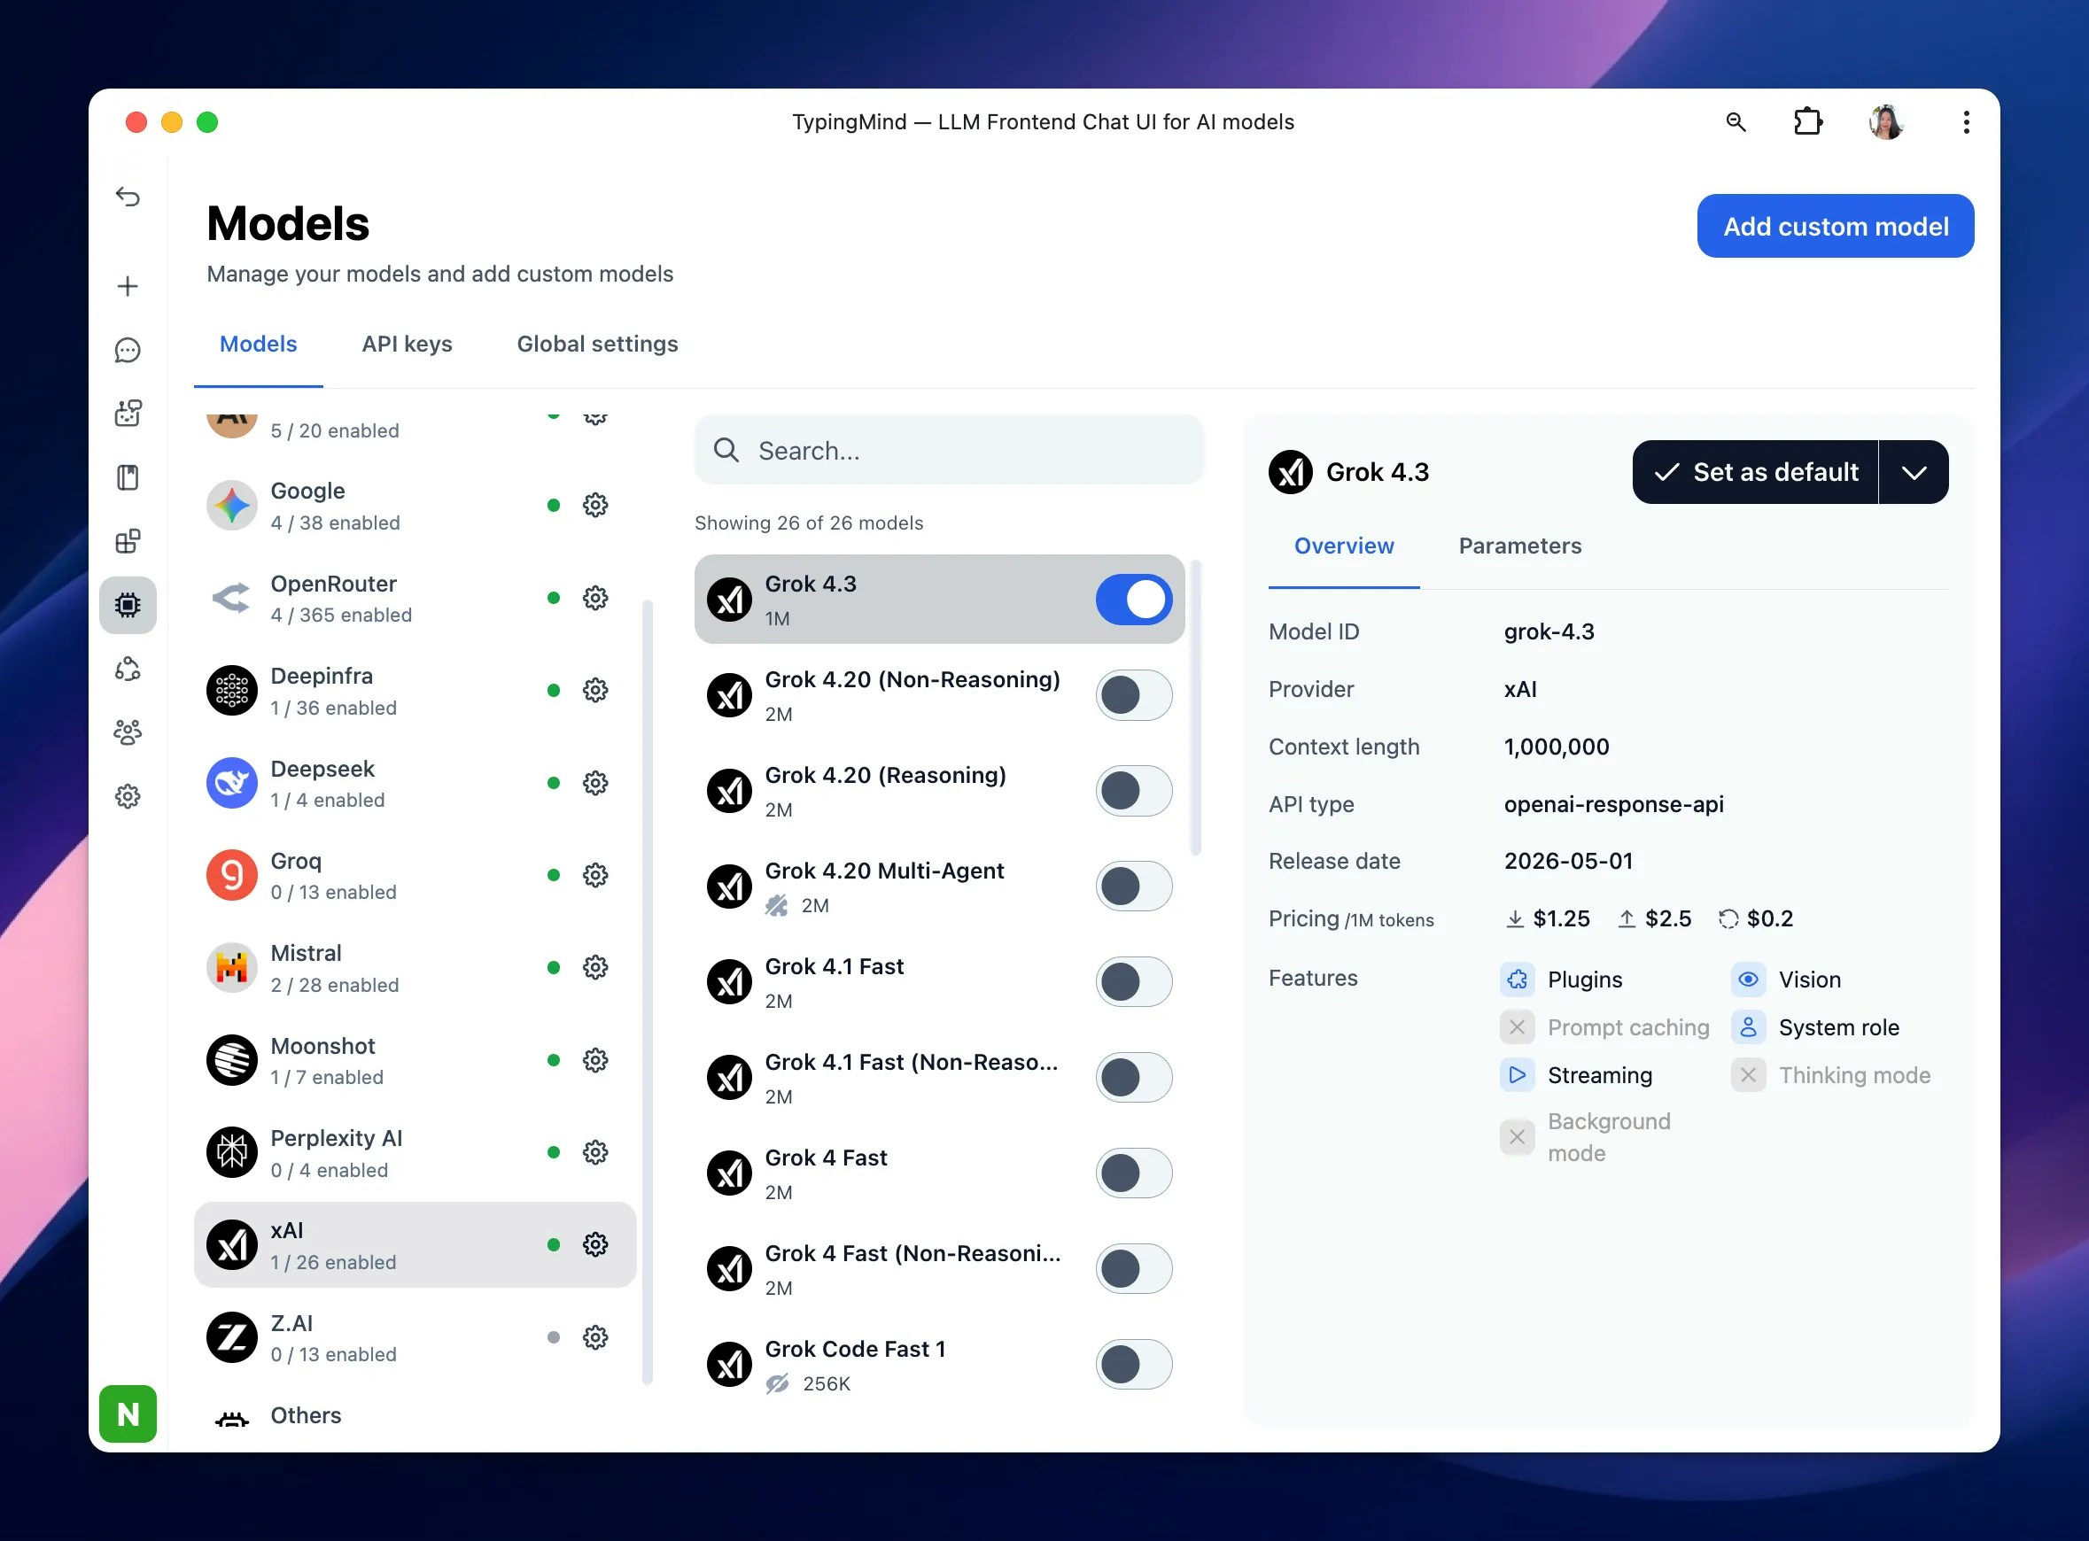Select the OpenRouter provider
The image size is (2089, 1541).
(415, 598)
